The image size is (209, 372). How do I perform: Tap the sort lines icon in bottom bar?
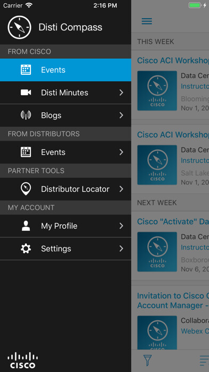pyautogui.click(x=204, y=361)
